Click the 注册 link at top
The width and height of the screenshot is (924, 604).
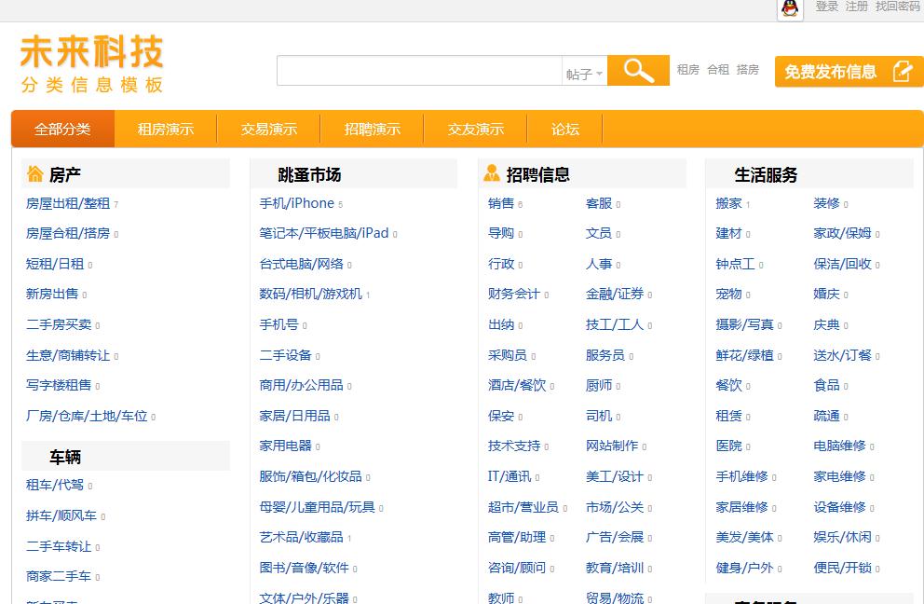pos(856,7)
